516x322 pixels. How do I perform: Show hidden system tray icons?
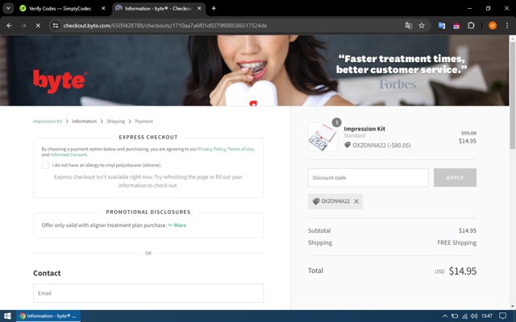click(444, 316)
